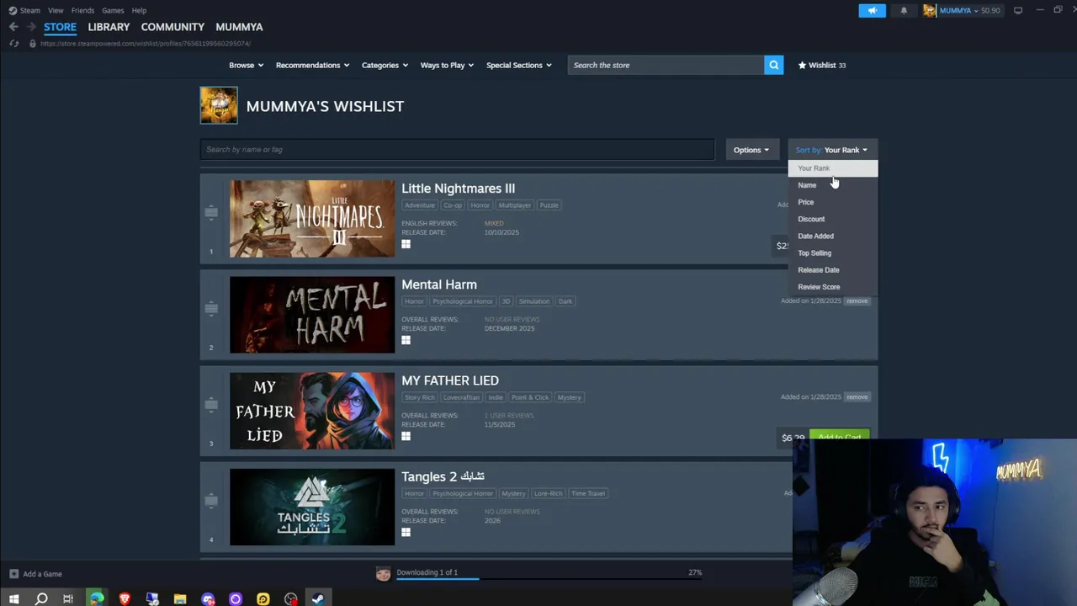1077x606 pixels.
Task: Click the Windows icon under MY FATHER LIED
Action: (x=406, y=436)
